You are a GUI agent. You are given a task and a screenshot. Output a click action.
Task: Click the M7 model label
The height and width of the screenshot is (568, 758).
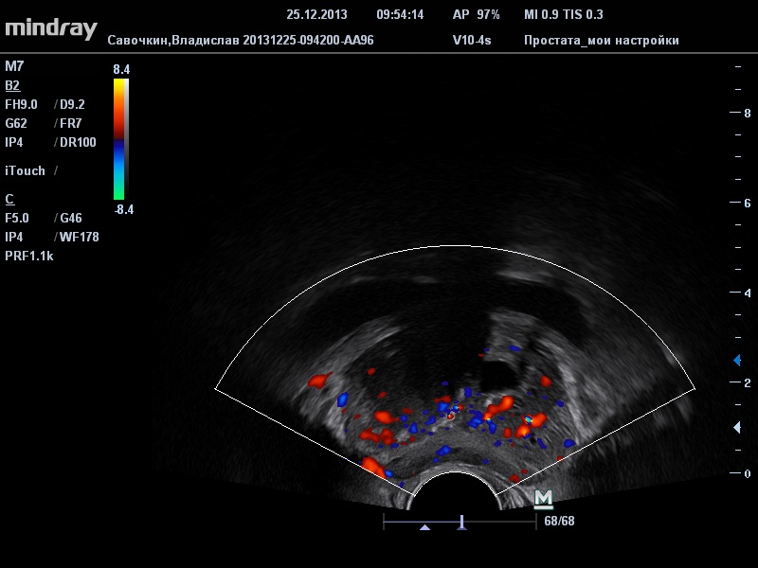coord(14,66)
